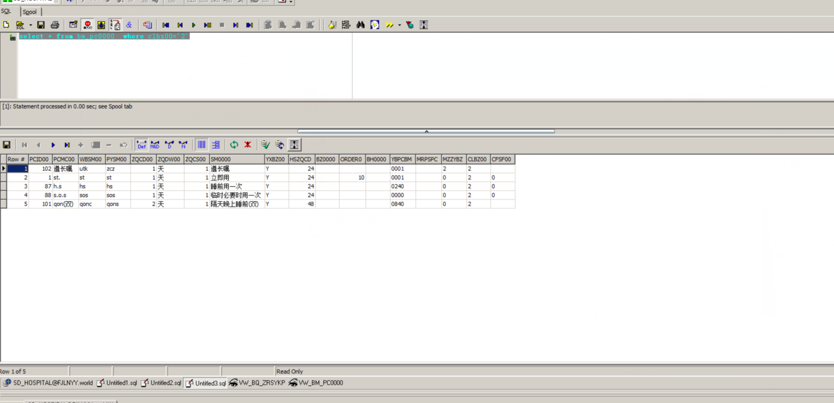Select the YBPCBM cell showing 0840
834x403 pixels.
click(x=403, y=204)
